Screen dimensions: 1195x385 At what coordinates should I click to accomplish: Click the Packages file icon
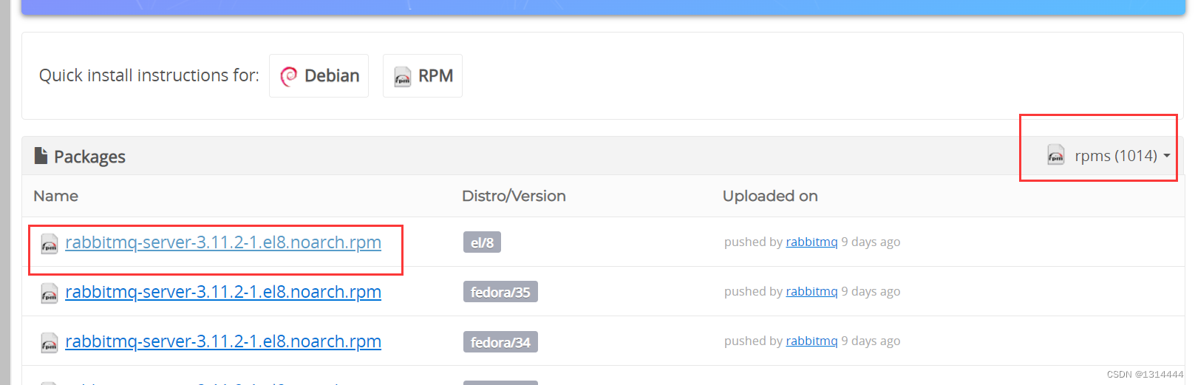coord(41,156)
